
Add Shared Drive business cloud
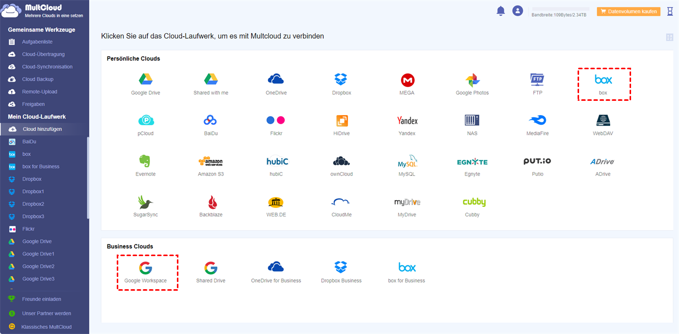(x=211, y=272)
